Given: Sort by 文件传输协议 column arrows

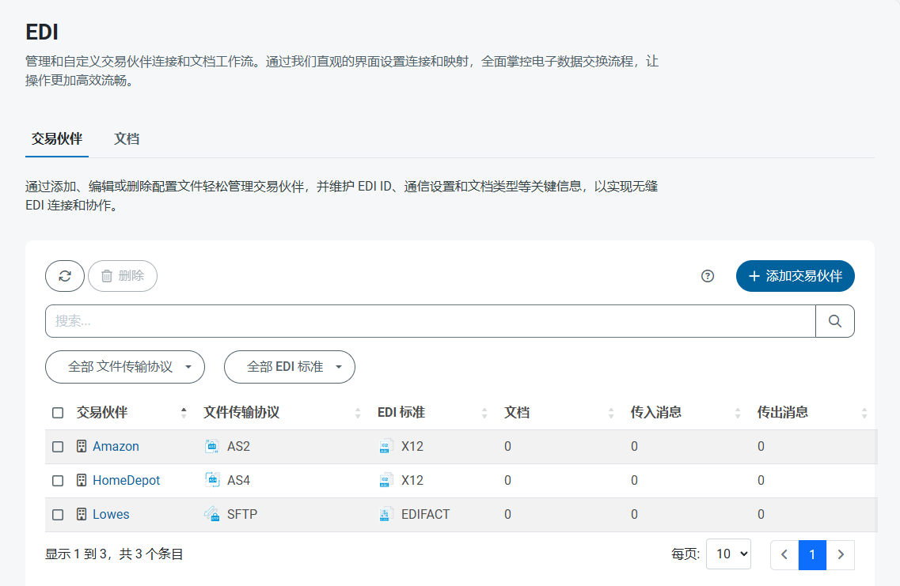Looking at the screenshot, I should point(358,412).
